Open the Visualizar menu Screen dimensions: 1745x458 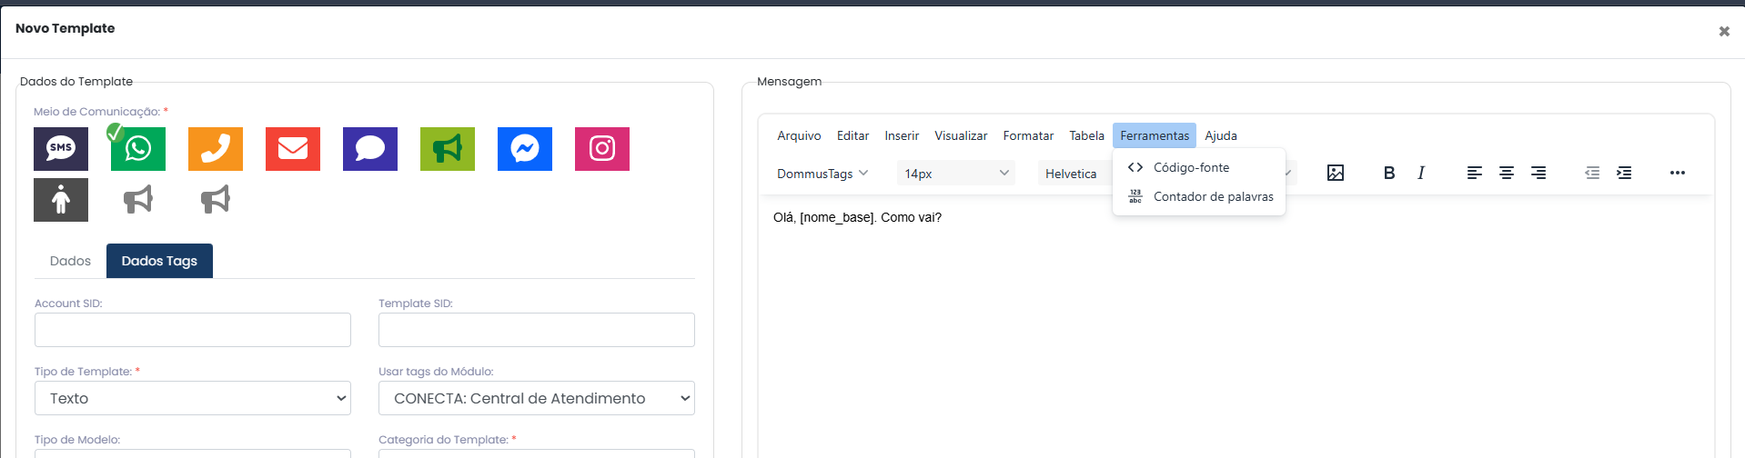click(x=961, y=135)
